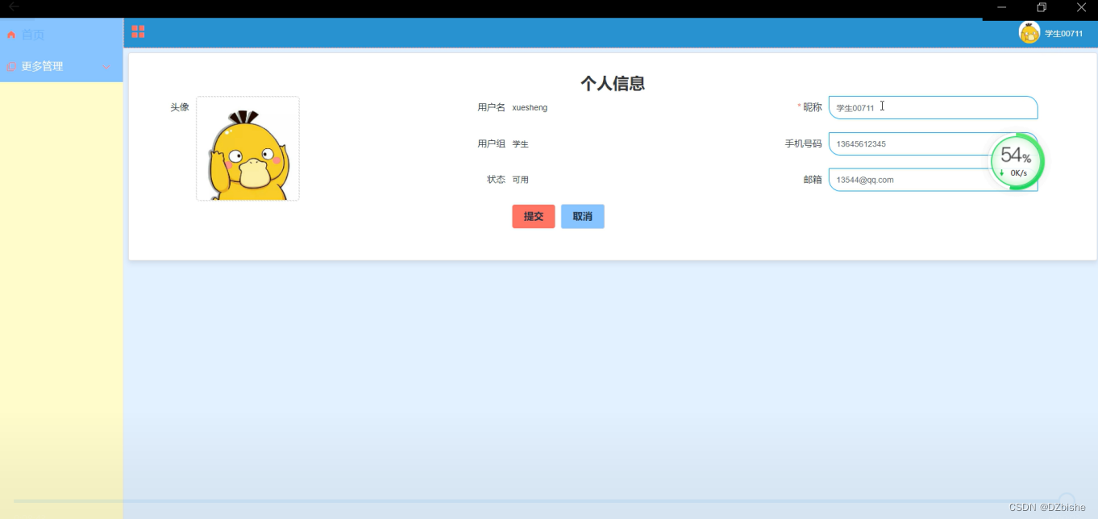The width and height of the screenshot is (1098, 519).
Task: Close the window
Action: [1081, 7]
